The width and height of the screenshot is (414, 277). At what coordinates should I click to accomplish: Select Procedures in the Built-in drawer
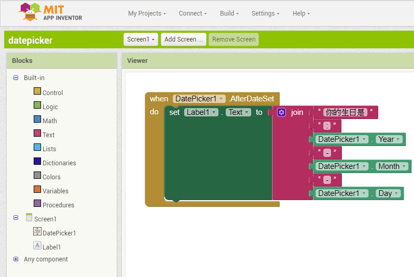pos(58,205)
